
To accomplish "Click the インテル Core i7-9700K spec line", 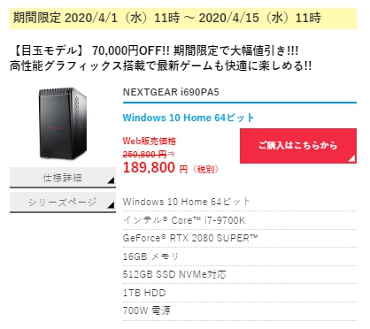I will click(x=184, y=220).
